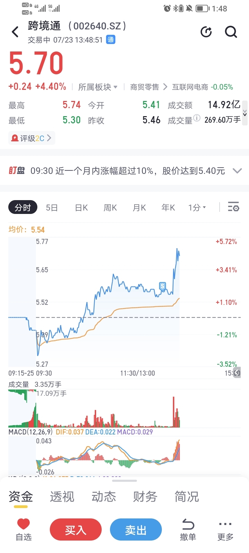Expand the 盯盘 alert chevron
This screenshot has width=249, height=553.
[x=237, y=171]
